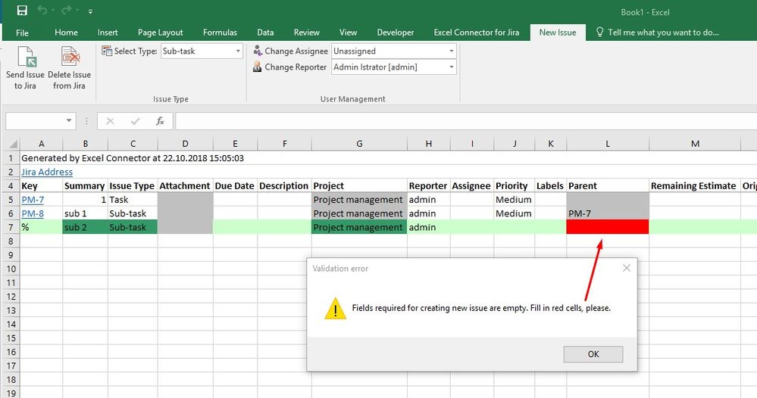Click Send Issue to Jira icon
This screenshot has width=757, height=398.
tap(27, 57)
